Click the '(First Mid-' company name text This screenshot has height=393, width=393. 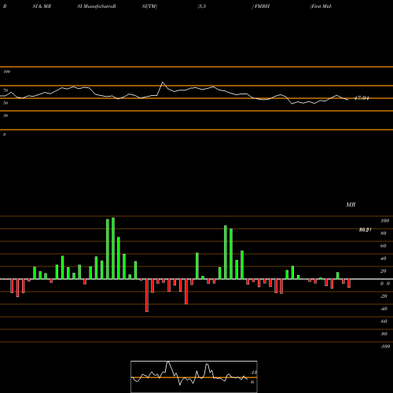(x=321, y=6)
